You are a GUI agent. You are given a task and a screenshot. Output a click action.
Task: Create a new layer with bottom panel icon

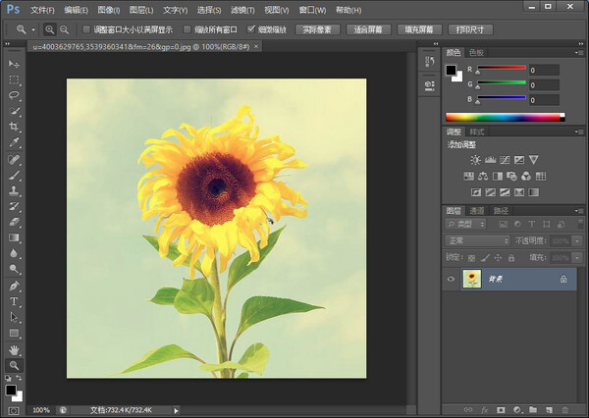[x=550, y=409]
